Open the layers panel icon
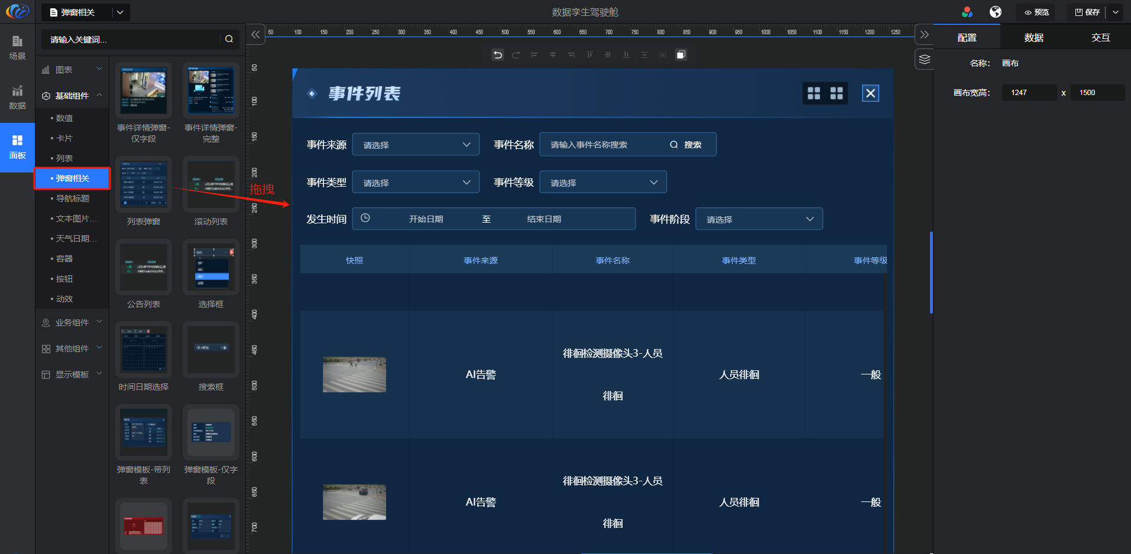The height and width of the screenshot is (554, 1131). click(925, 59)
